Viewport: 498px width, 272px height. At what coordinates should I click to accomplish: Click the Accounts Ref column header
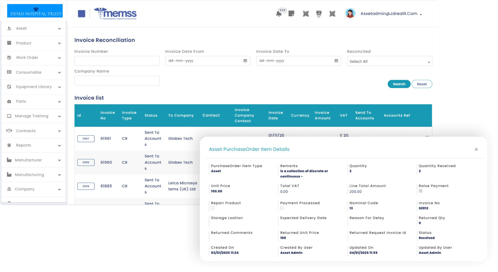[397, 115]
